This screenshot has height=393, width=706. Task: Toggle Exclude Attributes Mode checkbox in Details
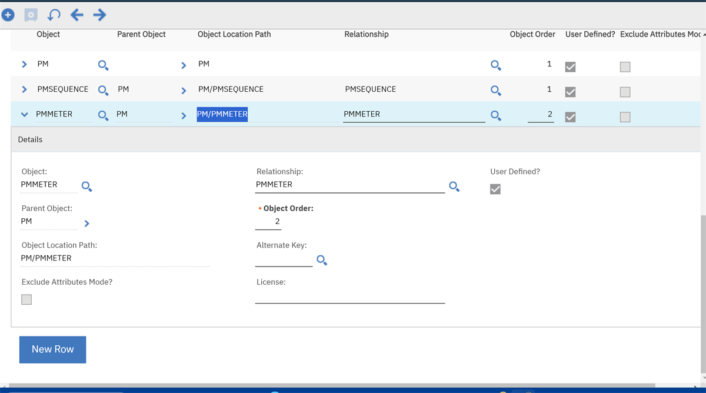26,299
